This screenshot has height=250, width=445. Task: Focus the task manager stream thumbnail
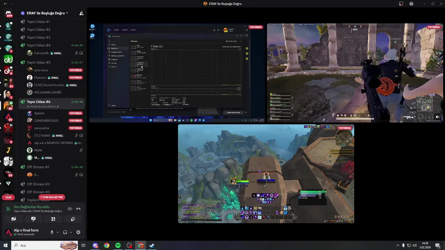pyautogui.click(x=177, y=73)
